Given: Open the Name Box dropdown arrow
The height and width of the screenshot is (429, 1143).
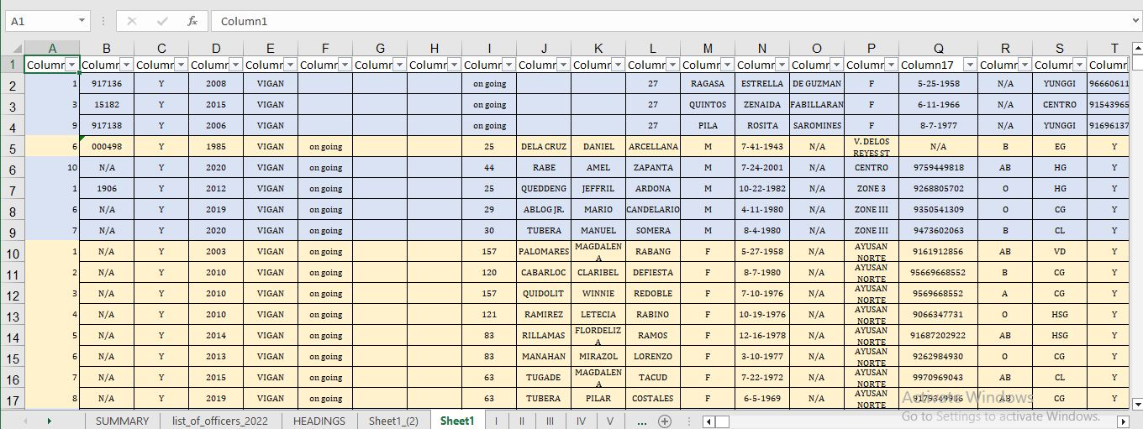Looking at the screenshot, I should tap(82, 21).
